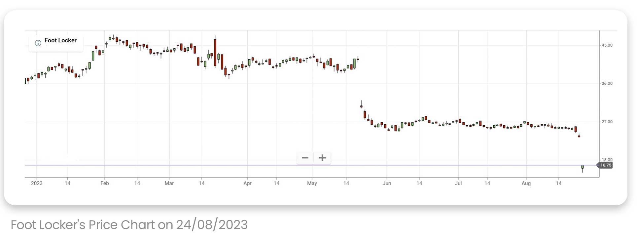
Task: Click the Foot Locker chart title
Action: pos(60,40)
